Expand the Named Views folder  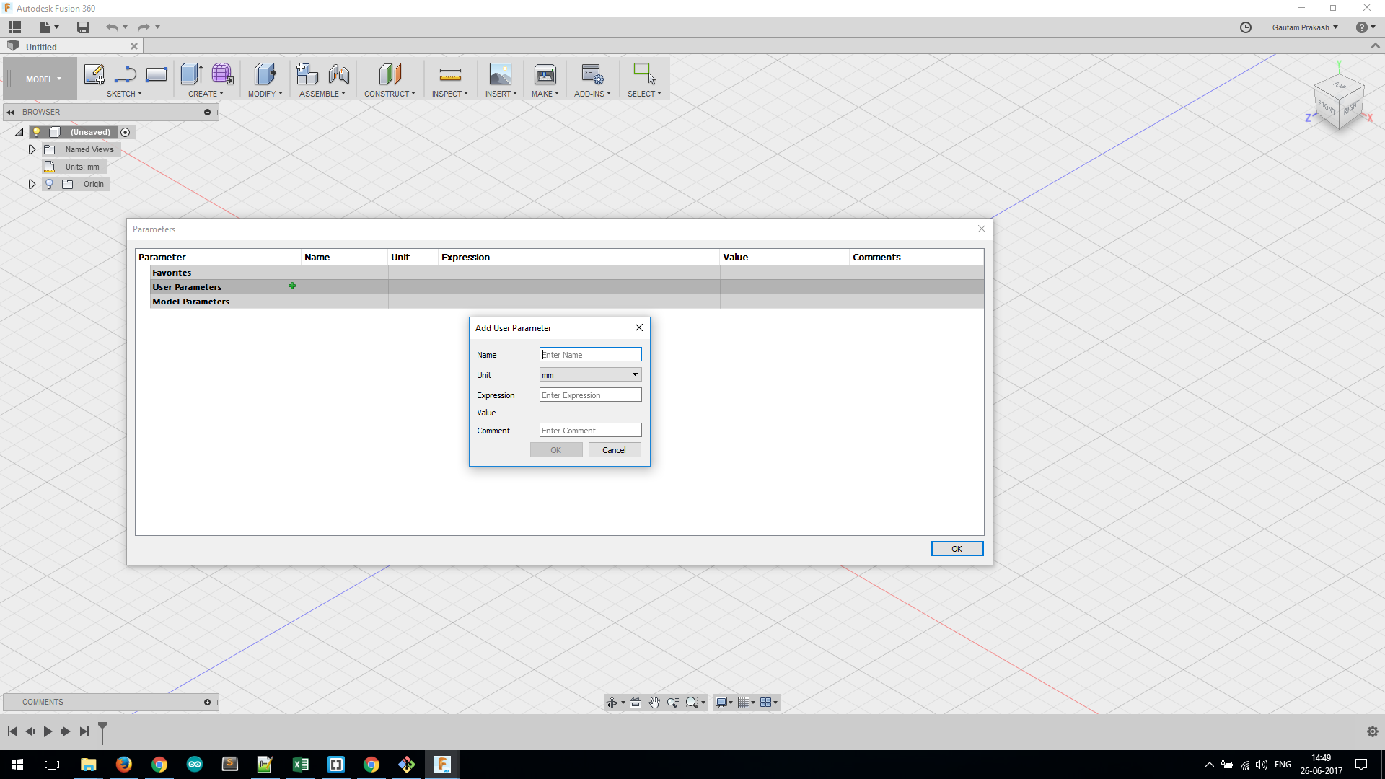(x=32, y=149)
